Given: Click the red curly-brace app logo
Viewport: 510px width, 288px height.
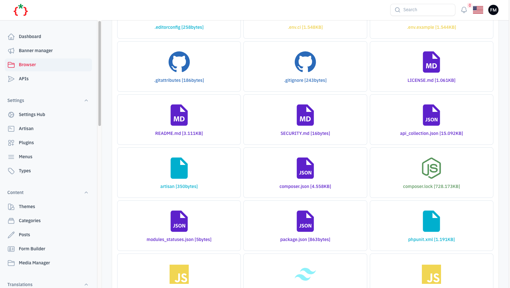Looking at the screenshot, I should point(21,10).
